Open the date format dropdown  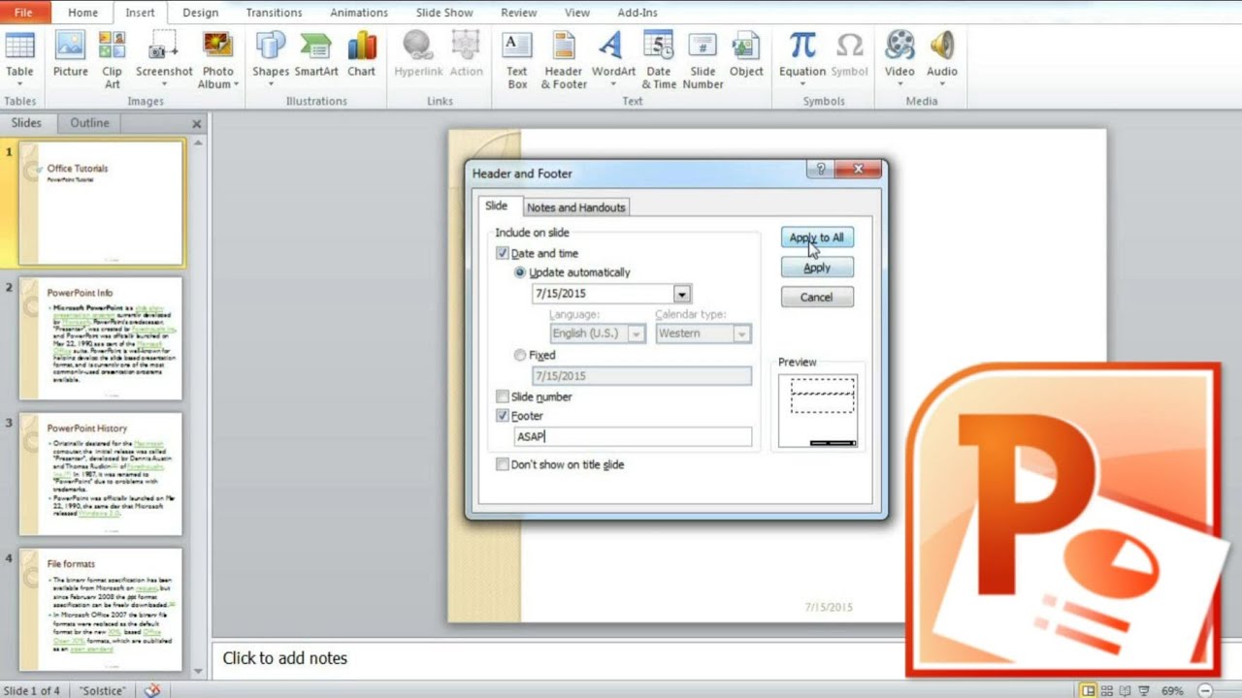coord(682,294)
